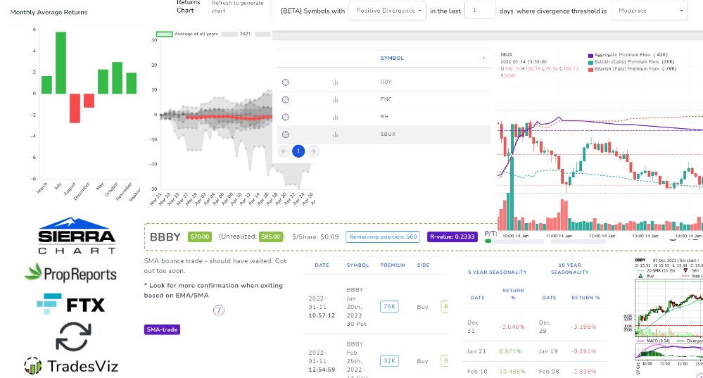Click the circular sync arrows icon
This screenshot has width=703, height=378.
tap(73, 336)
